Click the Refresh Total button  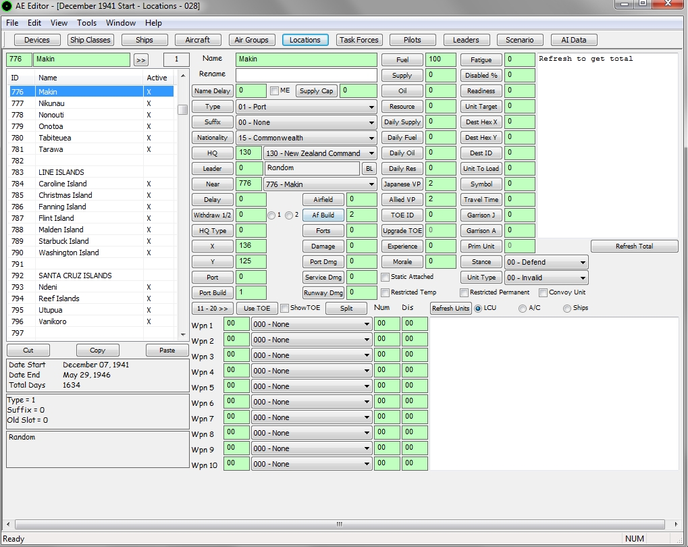[633, 246]
